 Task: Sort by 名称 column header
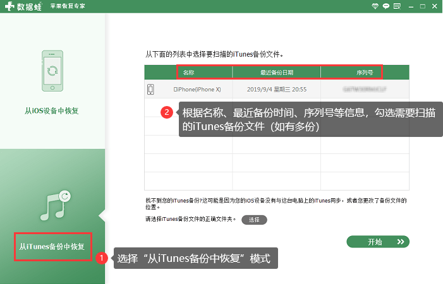tap(188, 73)
